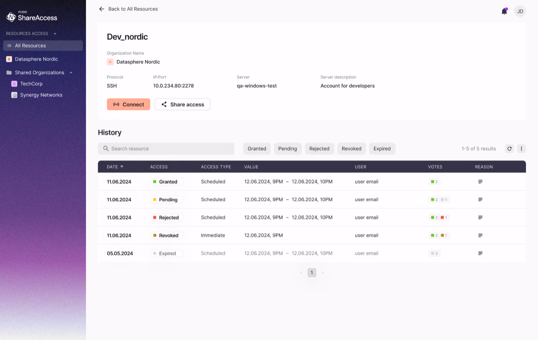Open reason note for Pending row

(480, 200)
